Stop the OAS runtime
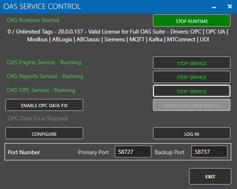 (x=191, y=21)
